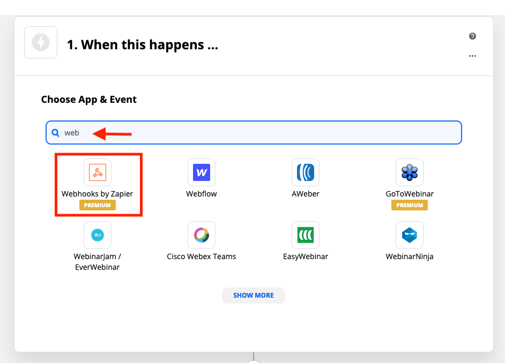This screenshot has width=505, height=363.
Task: Click the lightning bolt trigger icon
Action: click(41, 42)
